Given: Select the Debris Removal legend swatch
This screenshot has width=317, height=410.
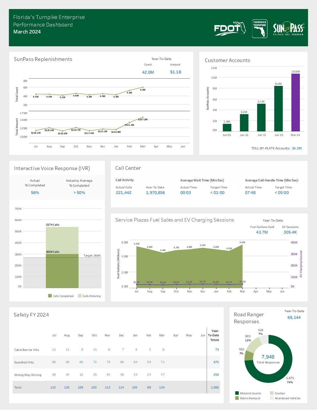Looking at the screenshot, I should (x=237, y=398).
